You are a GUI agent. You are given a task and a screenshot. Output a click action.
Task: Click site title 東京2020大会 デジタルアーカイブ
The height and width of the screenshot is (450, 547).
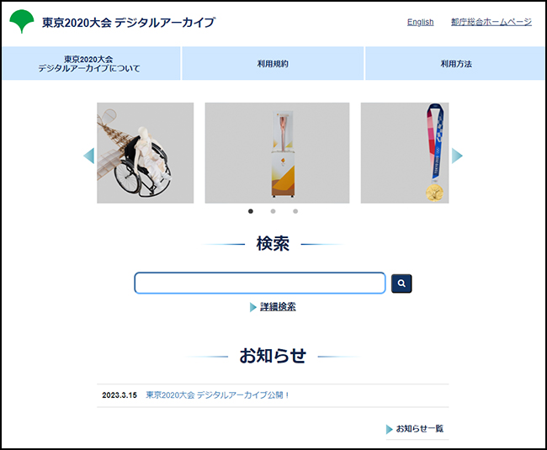coord(129,23)
